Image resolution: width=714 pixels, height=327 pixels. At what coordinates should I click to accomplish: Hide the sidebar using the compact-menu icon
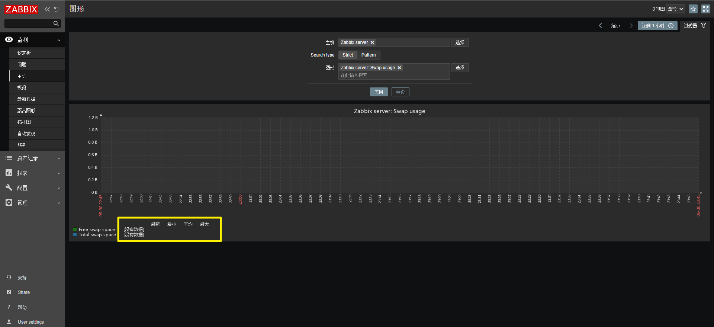(56, 9)
